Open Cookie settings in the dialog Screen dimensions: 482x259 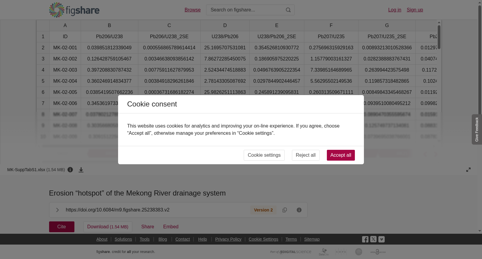click(x=264, y=155)
